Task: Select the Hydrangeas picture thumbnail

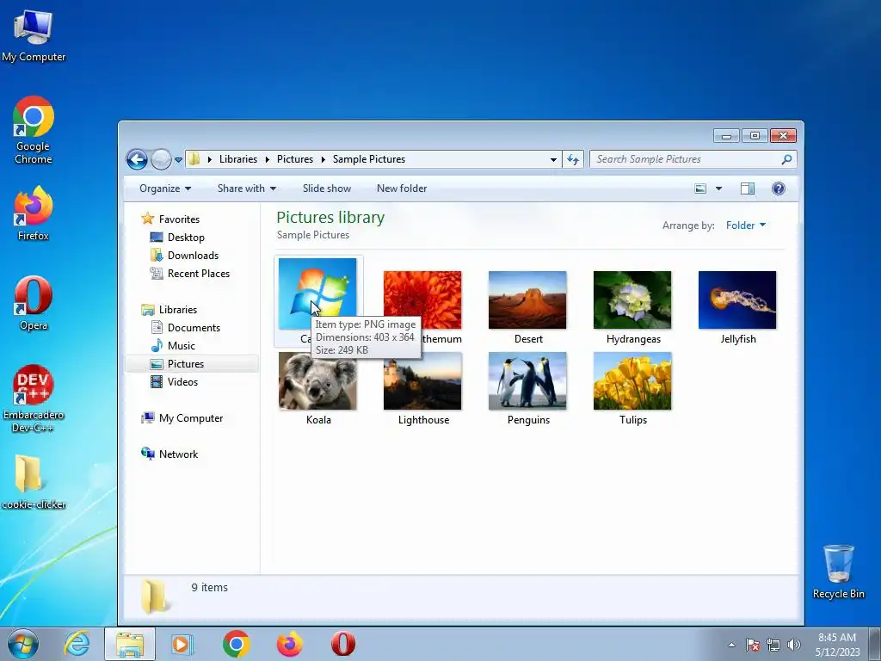Action: [x=632, y=300]
